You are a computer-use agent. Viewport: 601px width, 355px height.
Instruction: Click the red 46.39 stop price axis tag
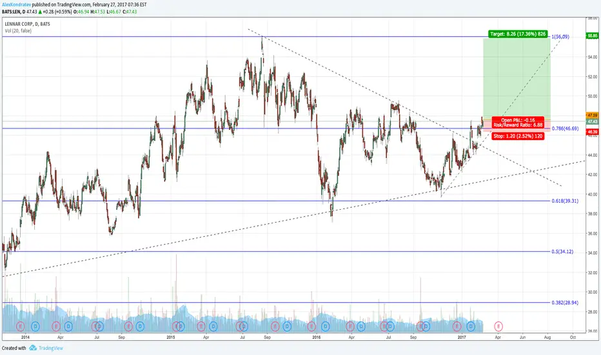pyautogui.click(x=593, y=132)
